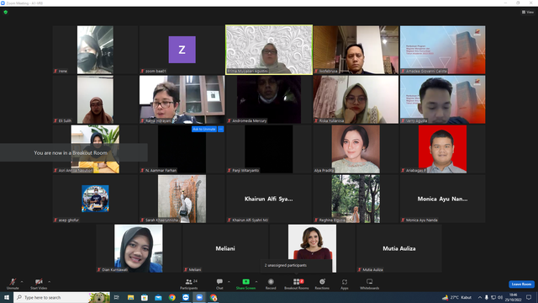Select the highlighted active speaker tile

(269, 50)
